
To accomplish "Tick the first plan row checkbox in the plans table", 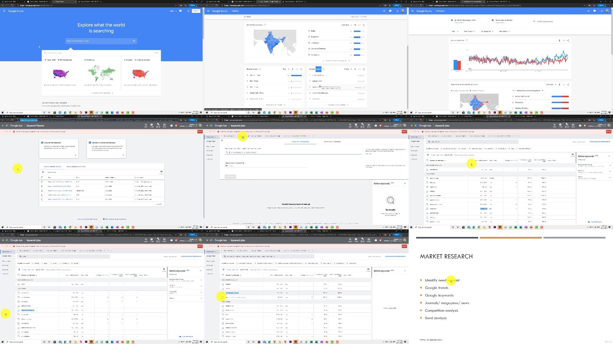I will pos(42,182).
